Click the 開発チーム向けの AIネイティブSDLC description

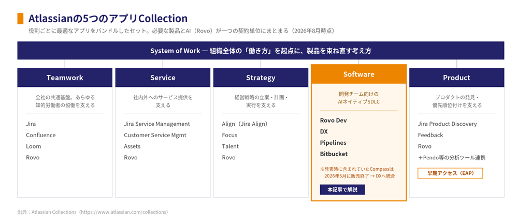[359, 98]
